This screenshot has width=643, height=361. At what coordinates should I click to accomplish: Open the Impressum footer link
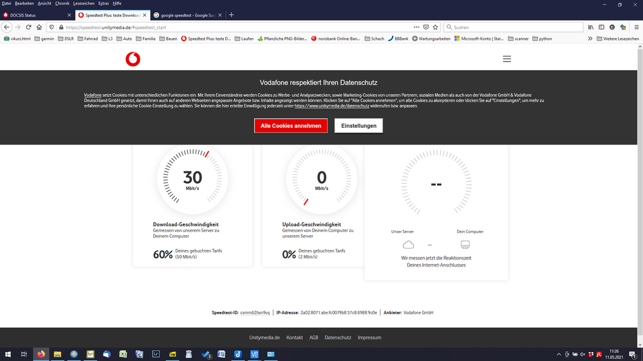[369, 338]
